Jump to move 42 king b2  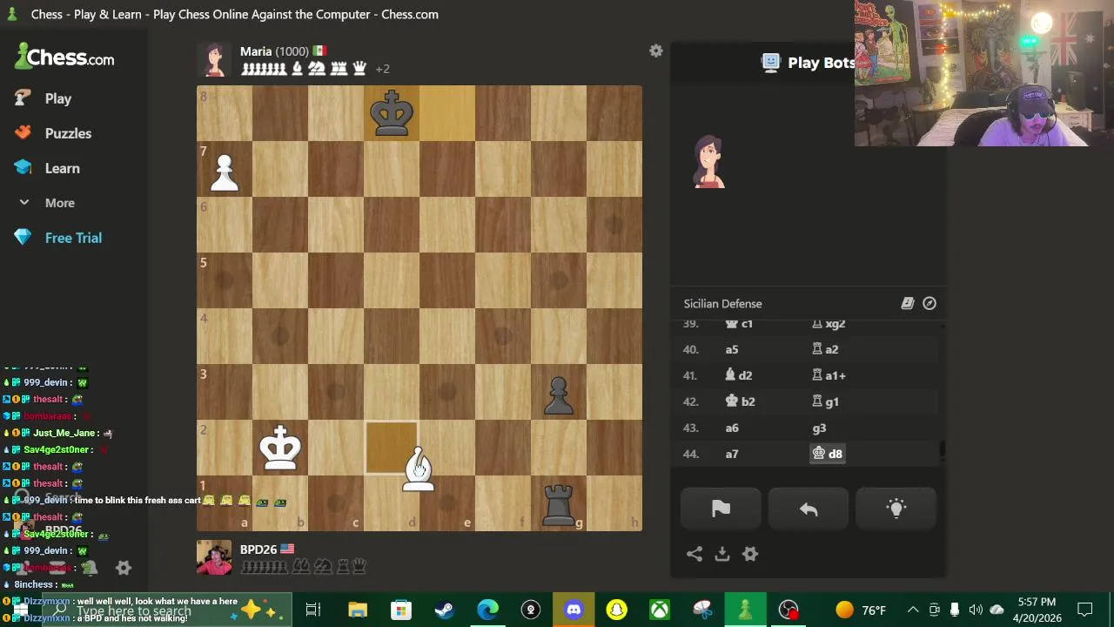pyautogui.click(x=741, y=401)
